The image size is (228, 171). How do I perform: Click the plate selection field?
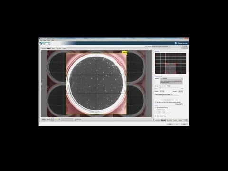167,46
